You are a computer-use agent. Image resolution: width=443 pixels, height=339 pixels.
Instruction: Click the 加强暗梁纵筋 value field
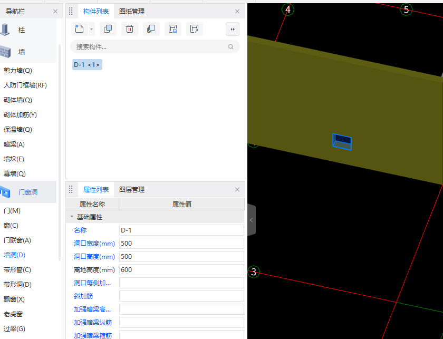click(181, 322)
